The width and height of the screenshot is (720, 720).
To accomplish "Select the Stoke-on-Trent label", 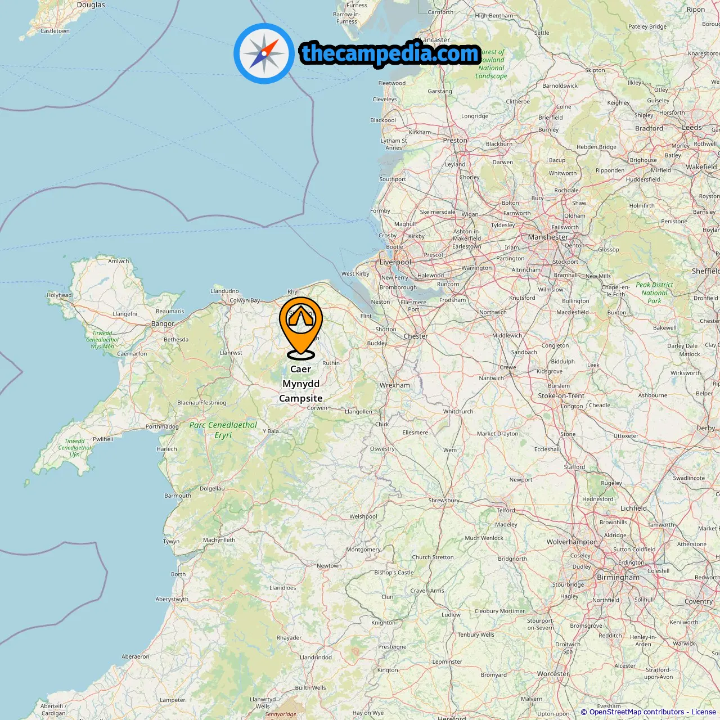I will coord(561,395).
